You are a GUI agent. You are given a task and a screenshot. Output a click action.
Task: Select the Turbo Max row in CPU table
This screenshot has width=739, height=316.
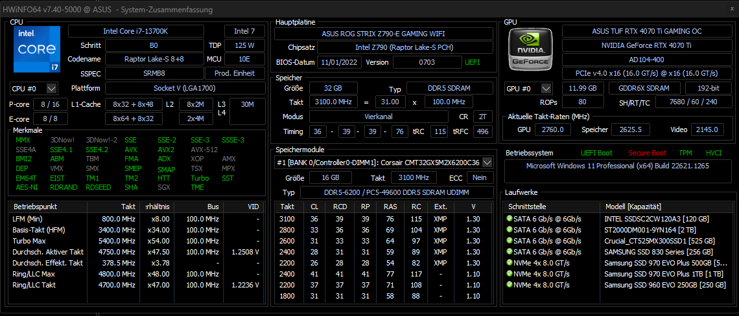(137, 241)
